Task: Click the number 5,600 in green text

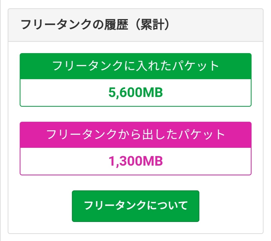Action: 125,93
